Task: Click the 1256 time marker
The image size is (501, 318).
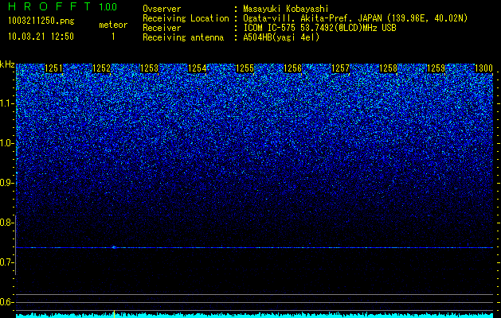Action: (292, 68)
